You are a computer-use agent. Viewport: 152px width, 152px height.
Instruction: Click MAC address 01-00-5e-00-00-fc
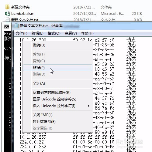pos(94,147)
